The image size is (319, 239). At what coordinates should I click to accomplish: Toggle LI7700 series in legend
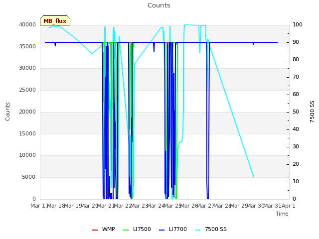click(x=173, y=229)
